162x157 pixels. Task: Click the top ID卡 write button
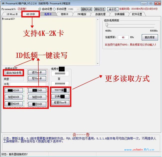coord(37,90)
